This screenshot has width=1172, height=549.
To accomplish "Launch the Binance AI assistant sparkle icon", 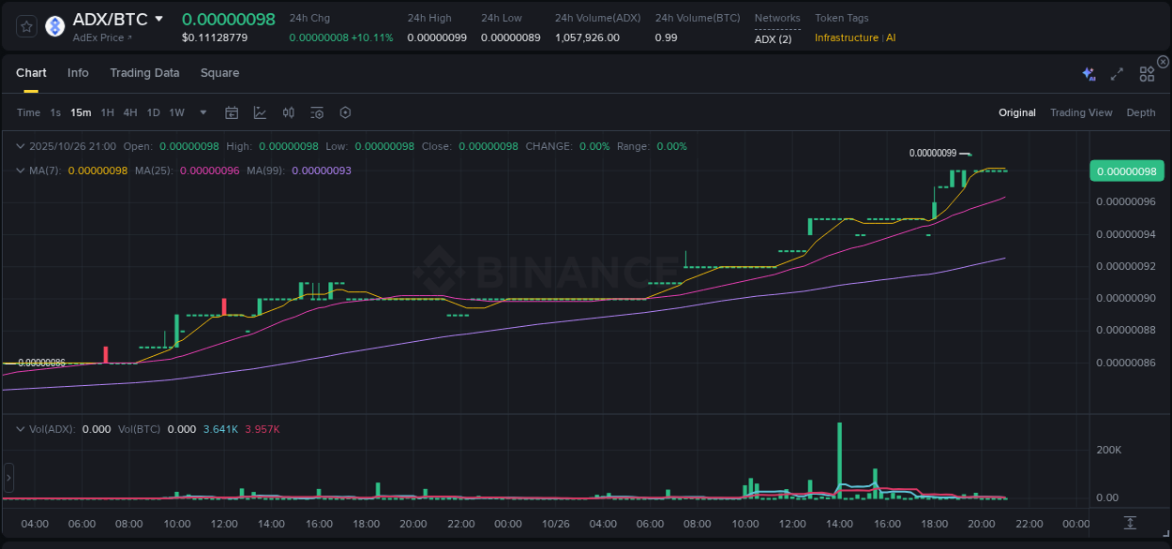I will pos(1088,73).
